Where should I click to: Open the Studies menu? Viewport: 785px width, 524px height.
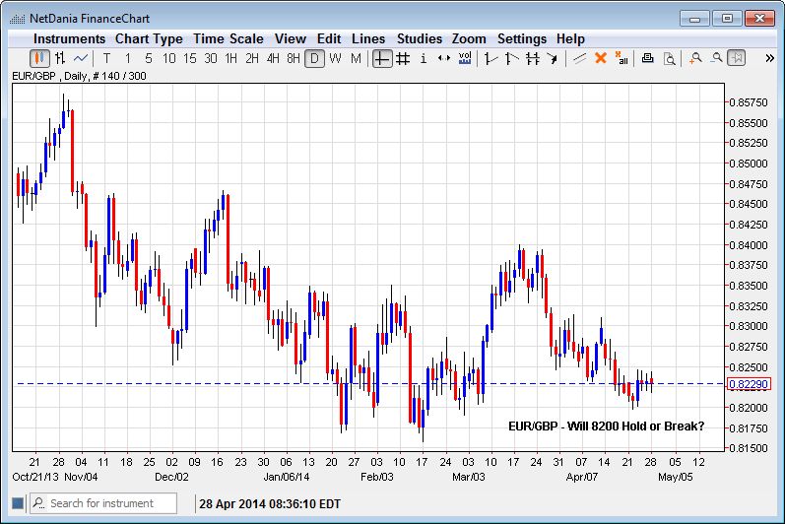(420, 38)
